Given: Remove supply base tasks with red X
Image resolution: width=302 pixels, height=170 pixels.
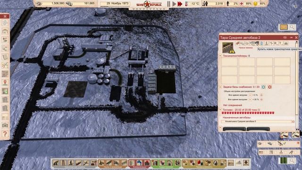Looking at the screenshot, I should 269,87.
